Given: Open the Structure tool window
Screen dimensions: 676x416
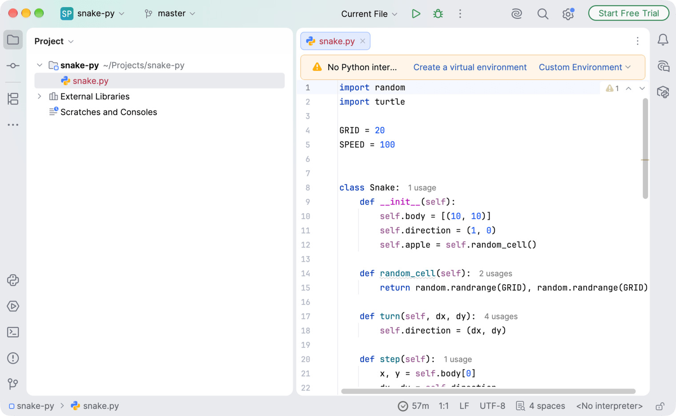Looking at the screenshot, I should (x=13, y=99).
